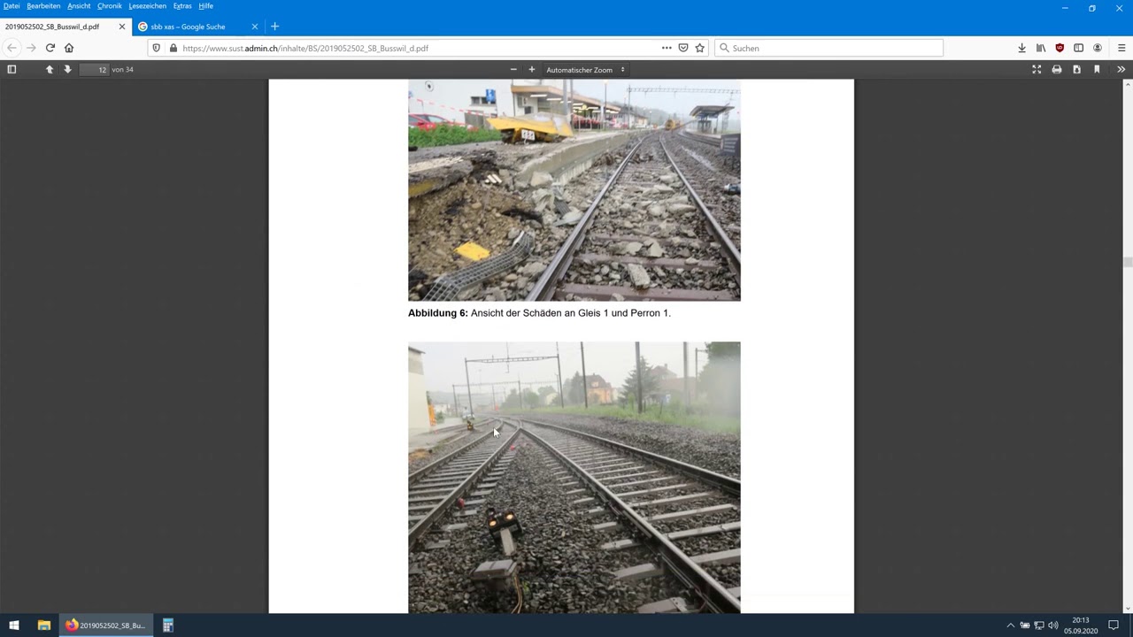Open network status in tray

point(1039,625)
